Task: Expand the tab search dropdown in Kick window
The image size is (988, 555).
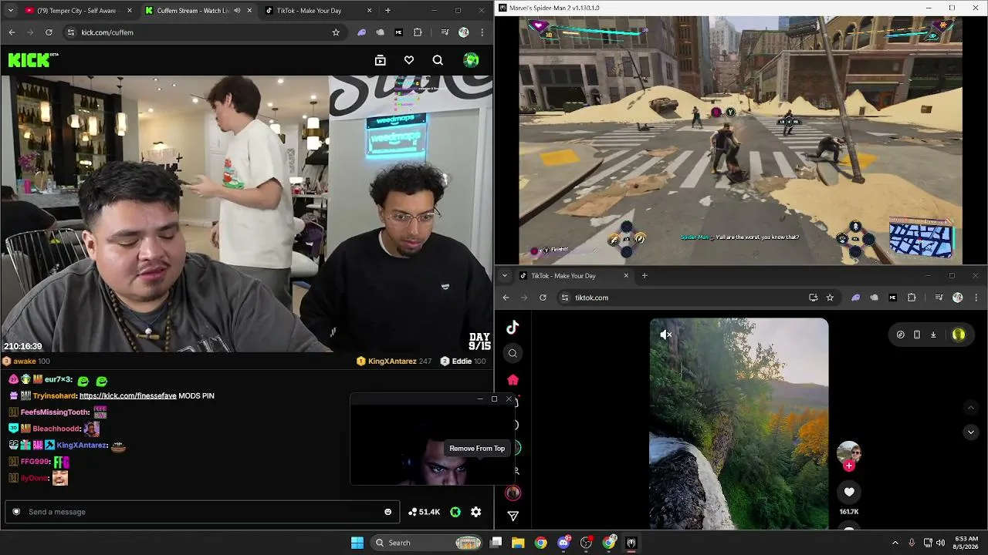Action: (x=11, y=11)
